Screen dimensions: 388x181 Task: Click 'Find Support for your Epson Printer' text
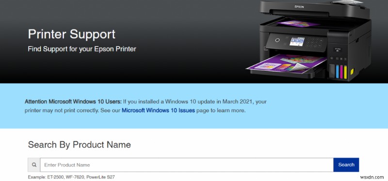[x=82, y=49]
